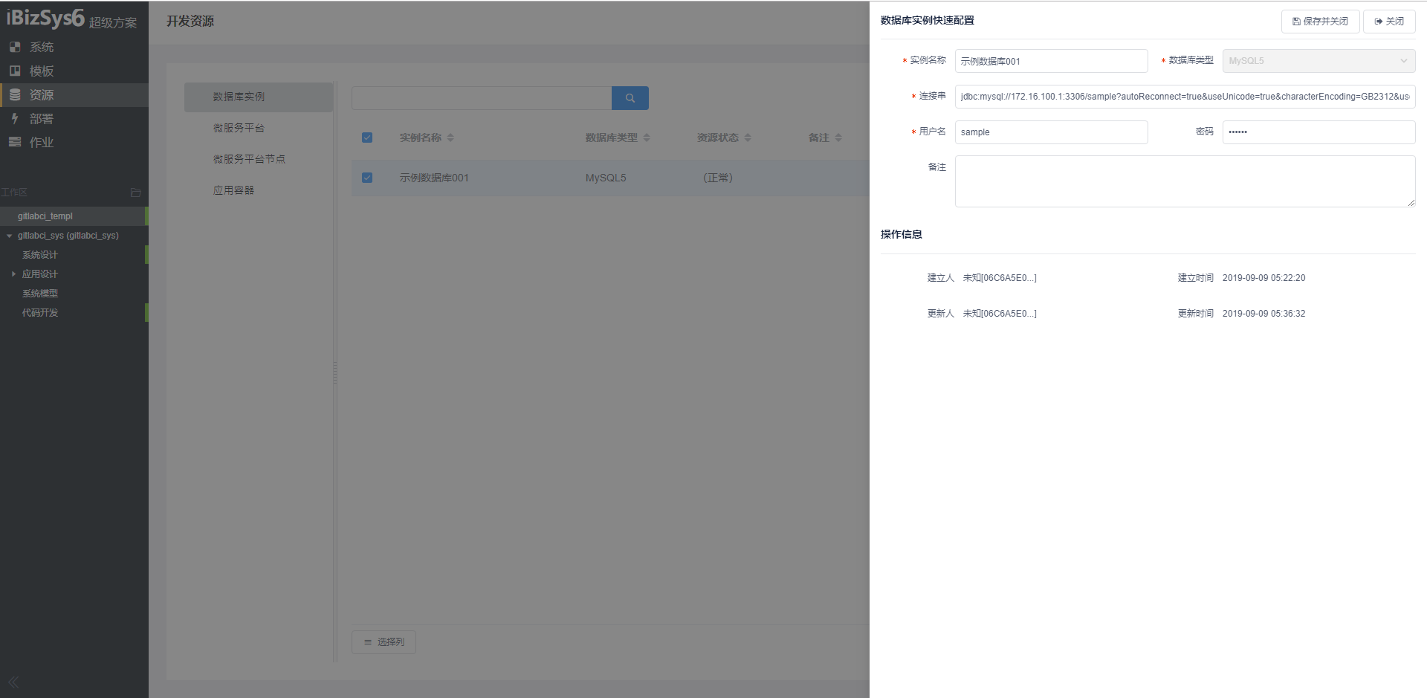Toggle the select-all header checkbox
The height and width of the screenshot is (698, 1427).
[367, 138]
